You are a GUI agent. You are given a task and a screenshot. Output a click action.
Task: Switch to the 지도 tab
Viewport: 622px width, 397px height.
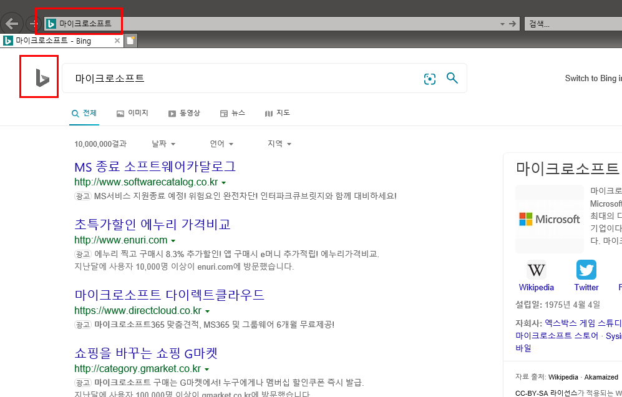click(277, 113)
